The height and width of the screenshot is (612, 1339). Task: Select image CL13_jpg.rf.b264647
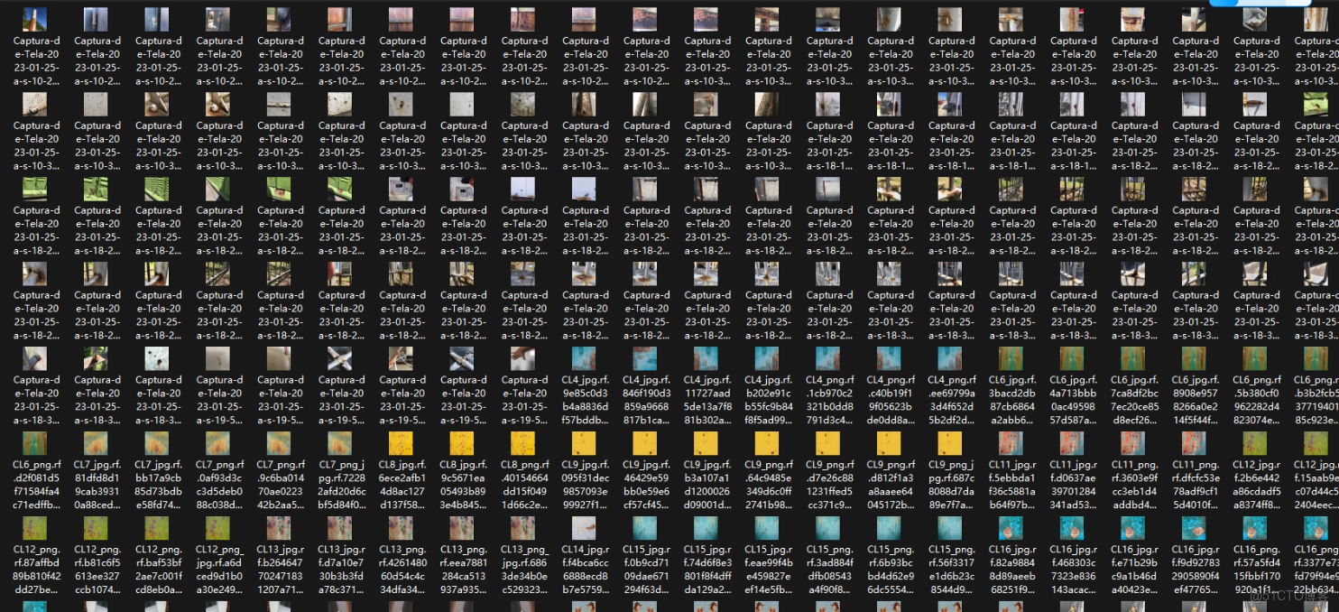[279, 529]
